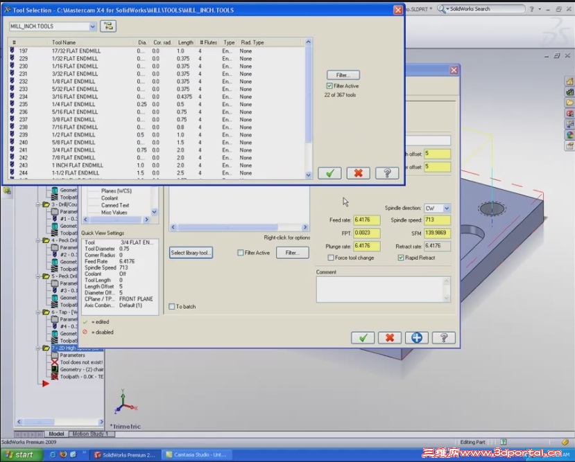
Task: Open Parameters under operation 7
Action: [x=72, y=355]
